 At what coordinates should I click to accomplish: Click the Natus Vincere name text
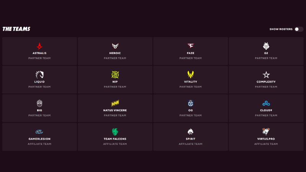coord(115,110)
